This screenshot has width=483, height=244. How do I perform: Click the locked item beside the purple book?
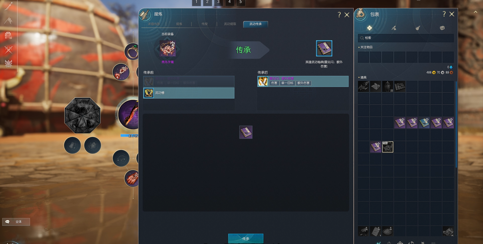click(x=387, y=147)
